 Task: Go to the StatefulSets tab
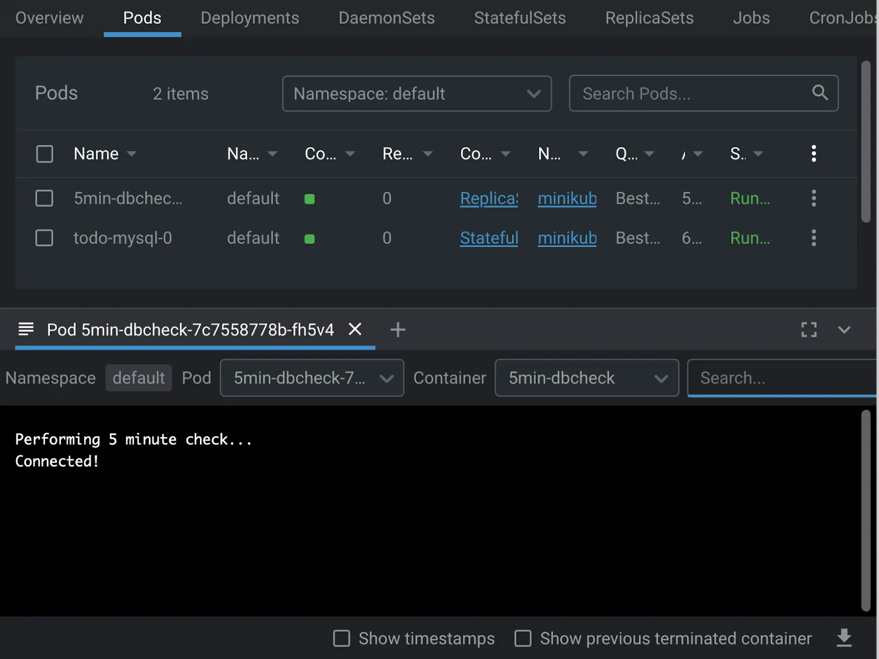click(520, 18)
